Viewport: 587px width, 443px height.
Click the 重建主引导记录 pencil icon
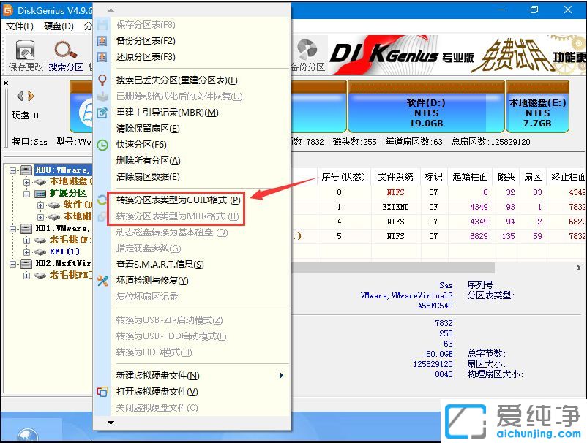[102, 112]
